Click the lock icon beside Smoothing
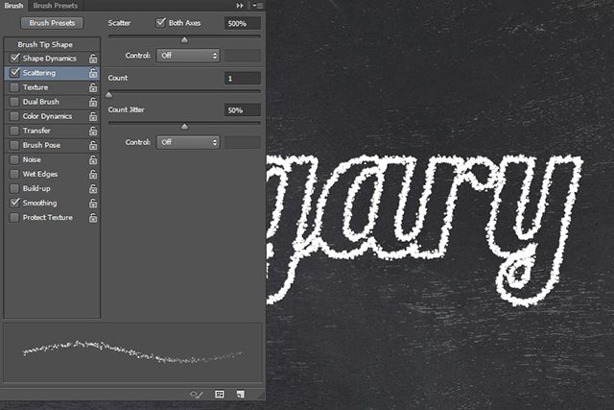The height and width of the screenshot is (410, 614). (93, 203)
